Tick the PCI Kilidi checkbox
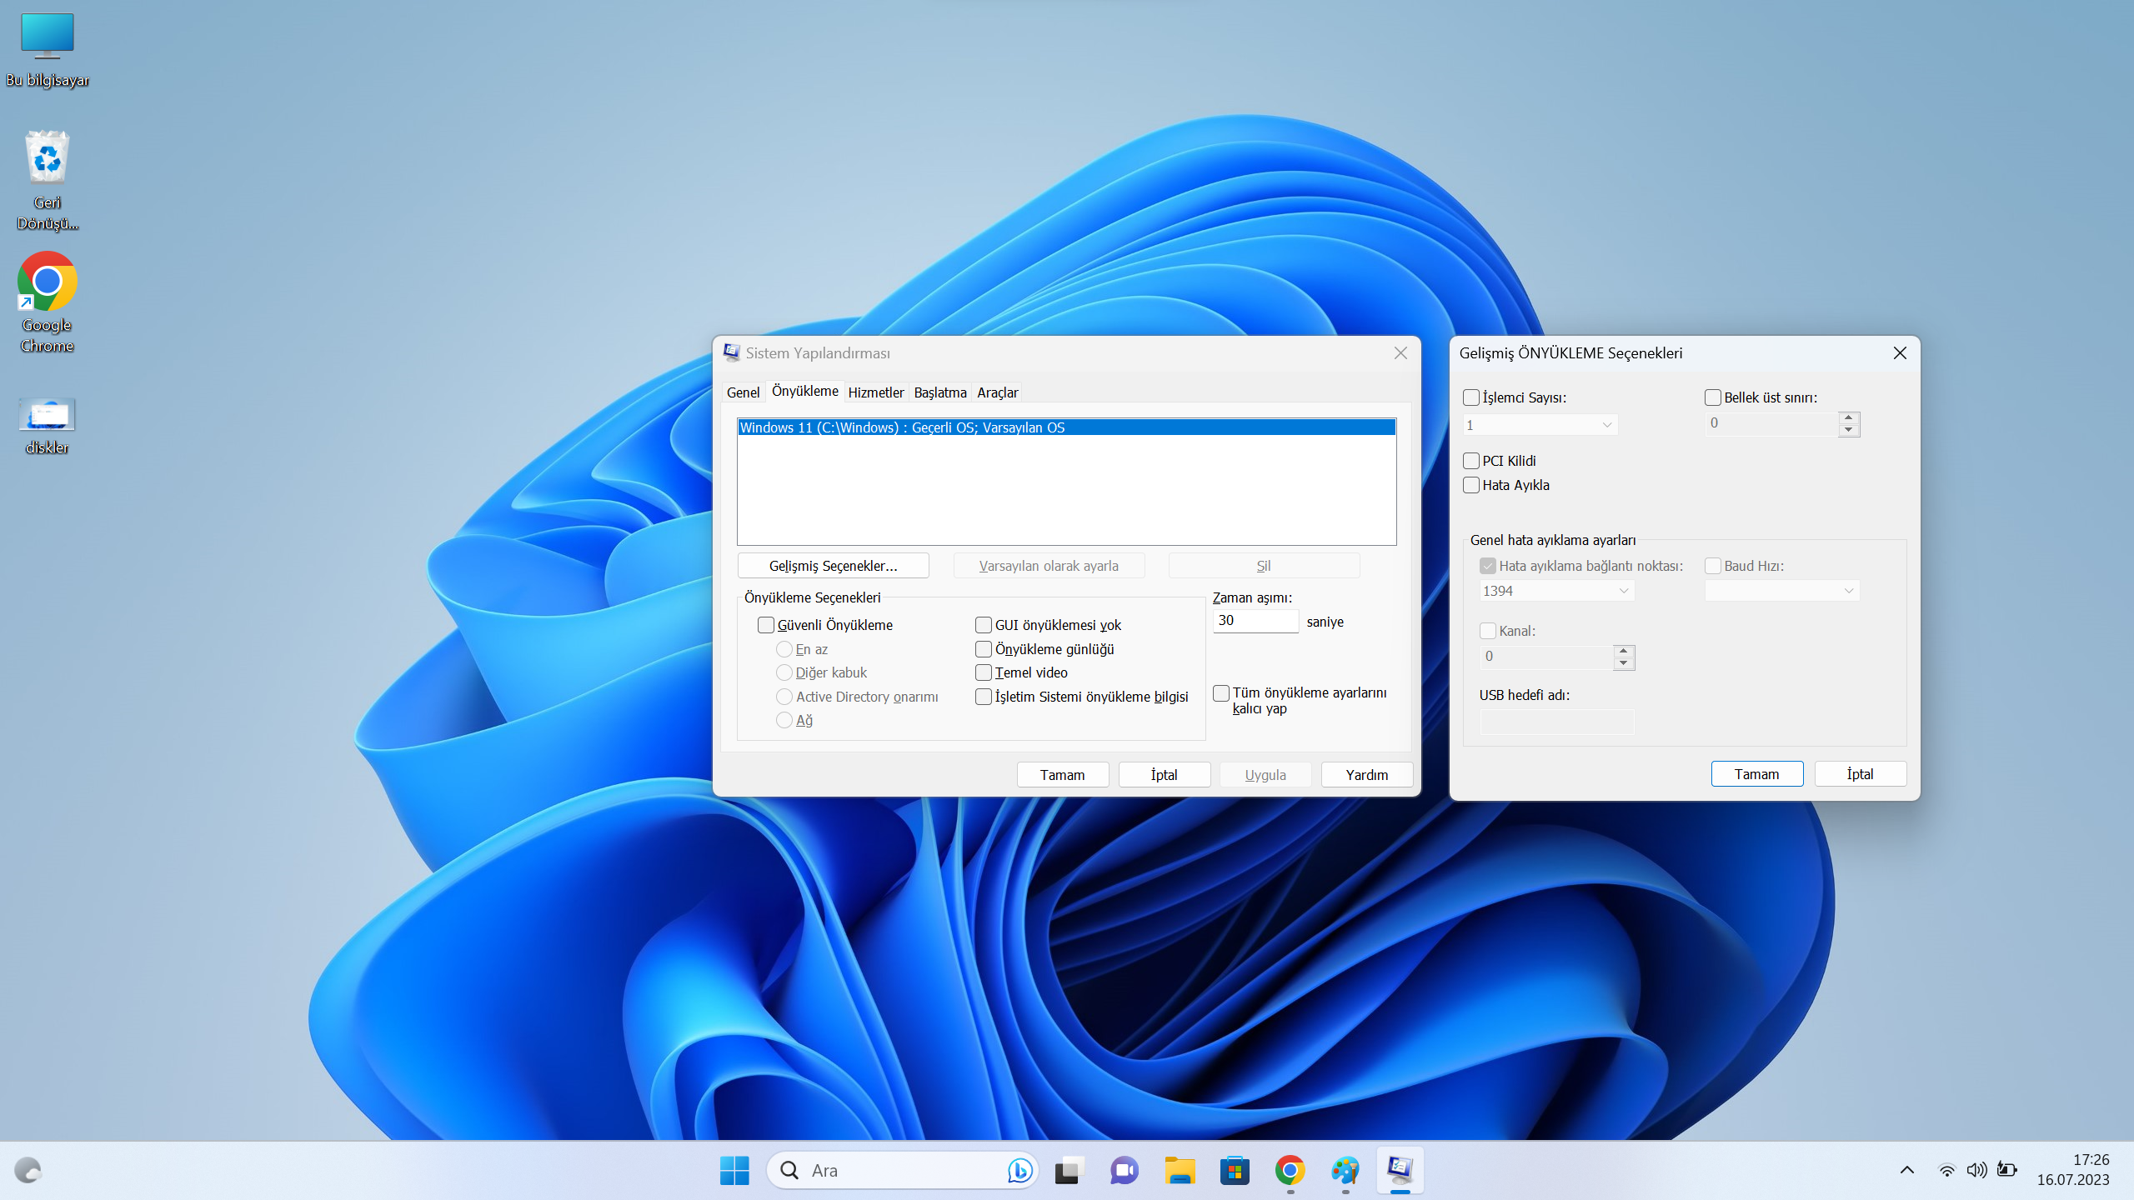Viewport: 2134px width, 1200px height. click(x=1471, y=461)
